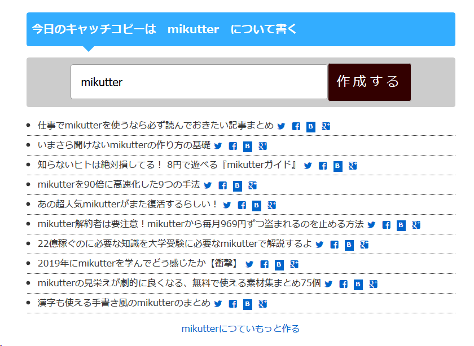Share 2019年にmikutter headline on Google Plus

(x=294, y=265)
